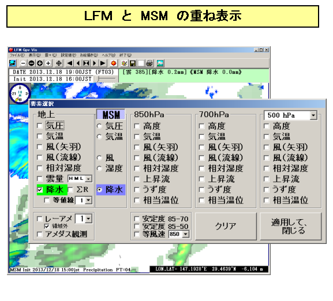The image size is (333, 301).
Task: Open the 等風速 850 dropdown
Action: 186,234
